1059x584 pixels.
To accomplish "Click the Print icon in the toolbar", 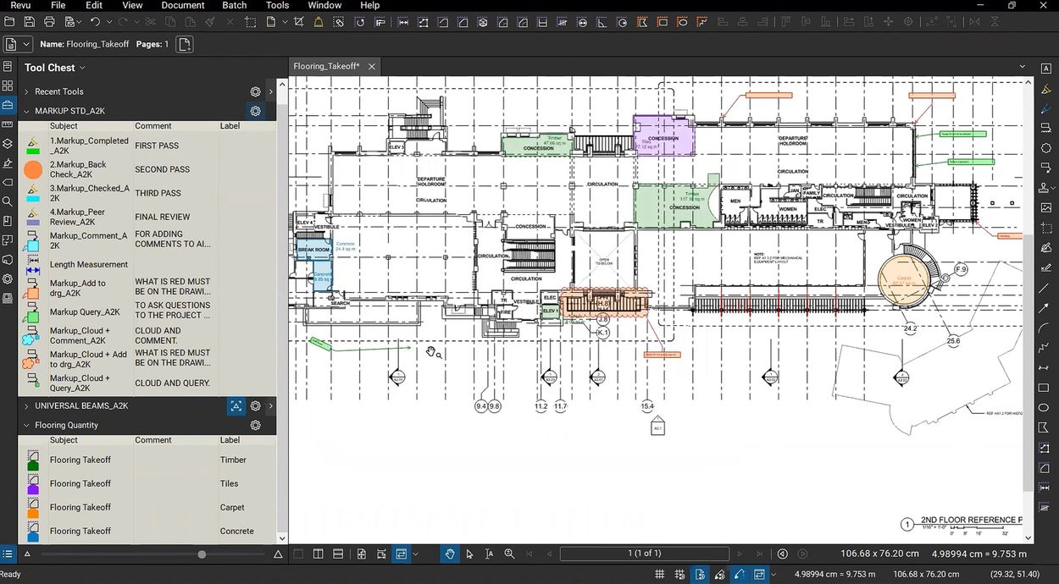I will click(50, 21).
